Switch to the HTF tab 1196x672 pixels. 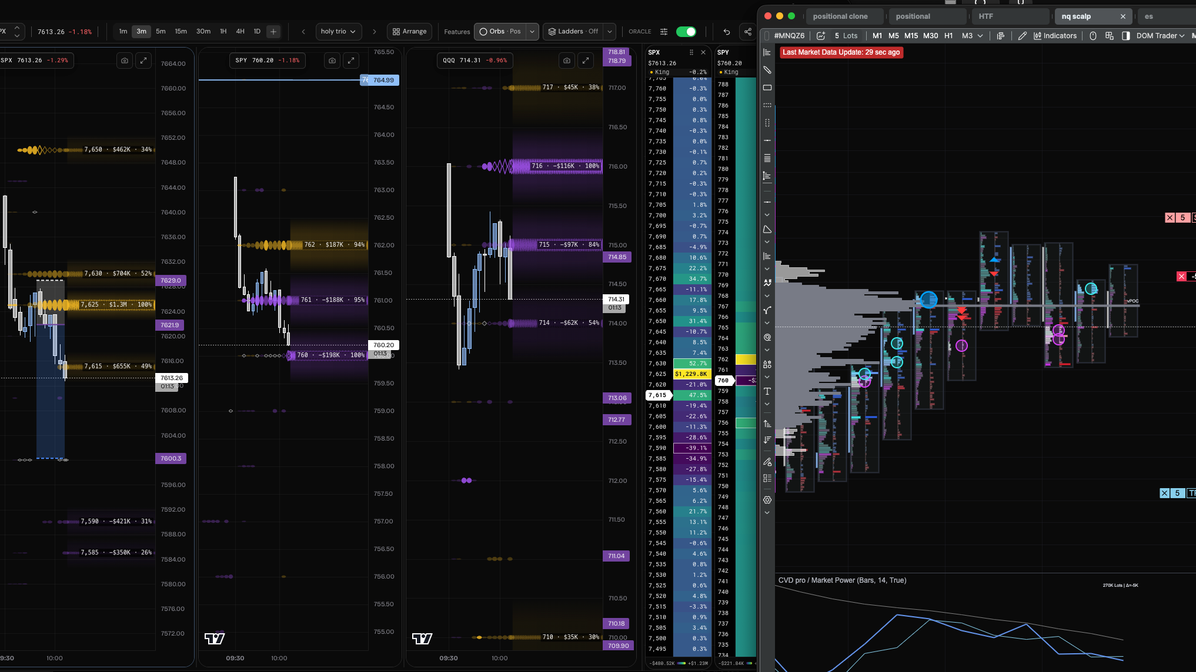click(986, 16)
